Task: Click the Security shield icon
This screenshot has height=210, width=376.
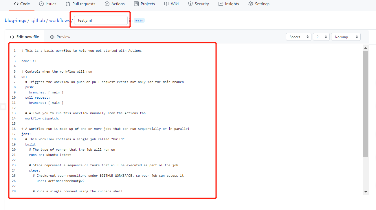Action: [x=190, y=4]
